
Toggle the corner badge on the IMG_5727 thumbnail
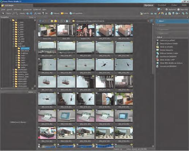pyautogui.click(x=54, y=76)
